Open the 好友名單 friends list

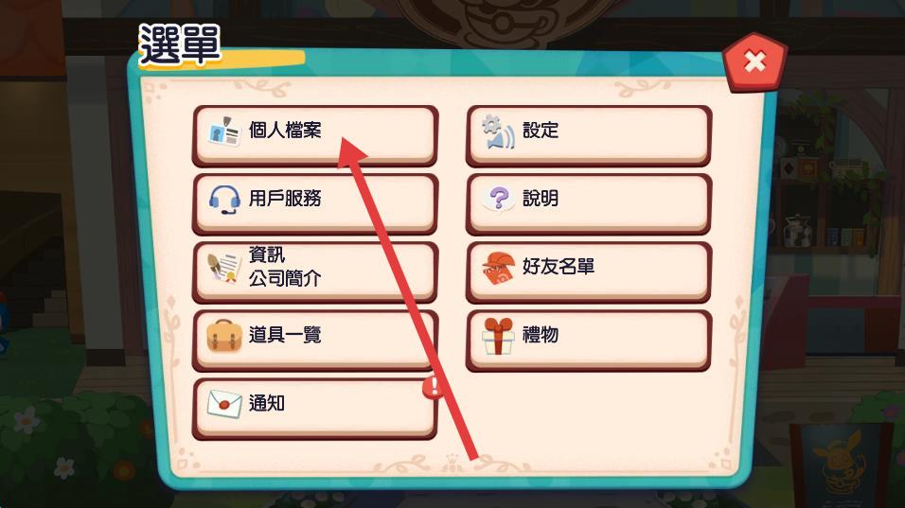coord(588,272)
